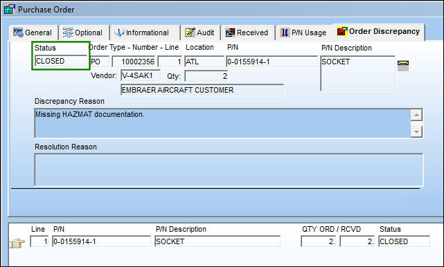
Task: Click the General tab icon
Action: pos(18,33)
